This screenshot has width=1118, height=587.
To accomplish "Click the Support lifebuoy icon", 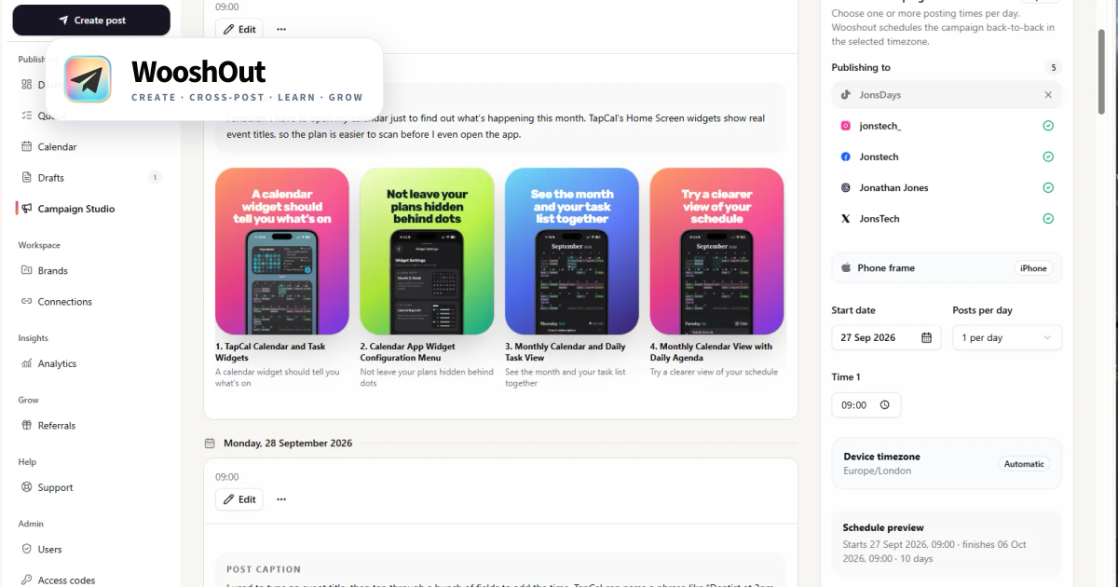I will (x=27, y=487).
